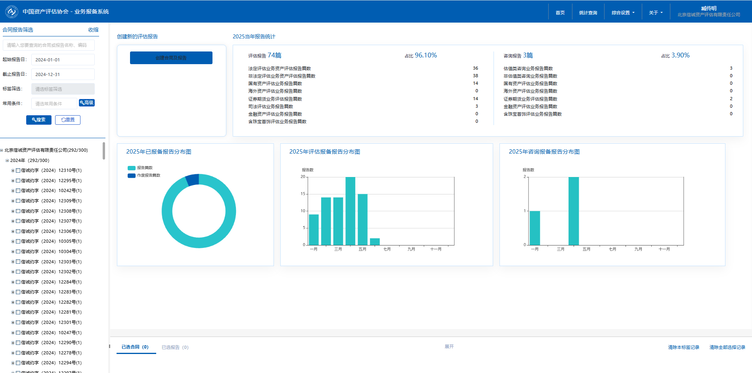Tick checkbox for contract 12309号

18,201
